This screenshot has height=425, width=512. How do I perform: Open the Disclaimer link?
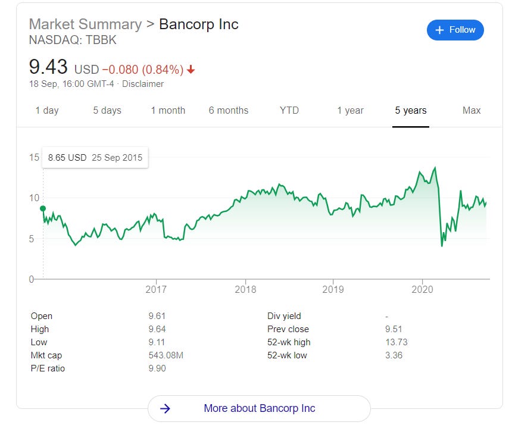(x=143, y=84)
